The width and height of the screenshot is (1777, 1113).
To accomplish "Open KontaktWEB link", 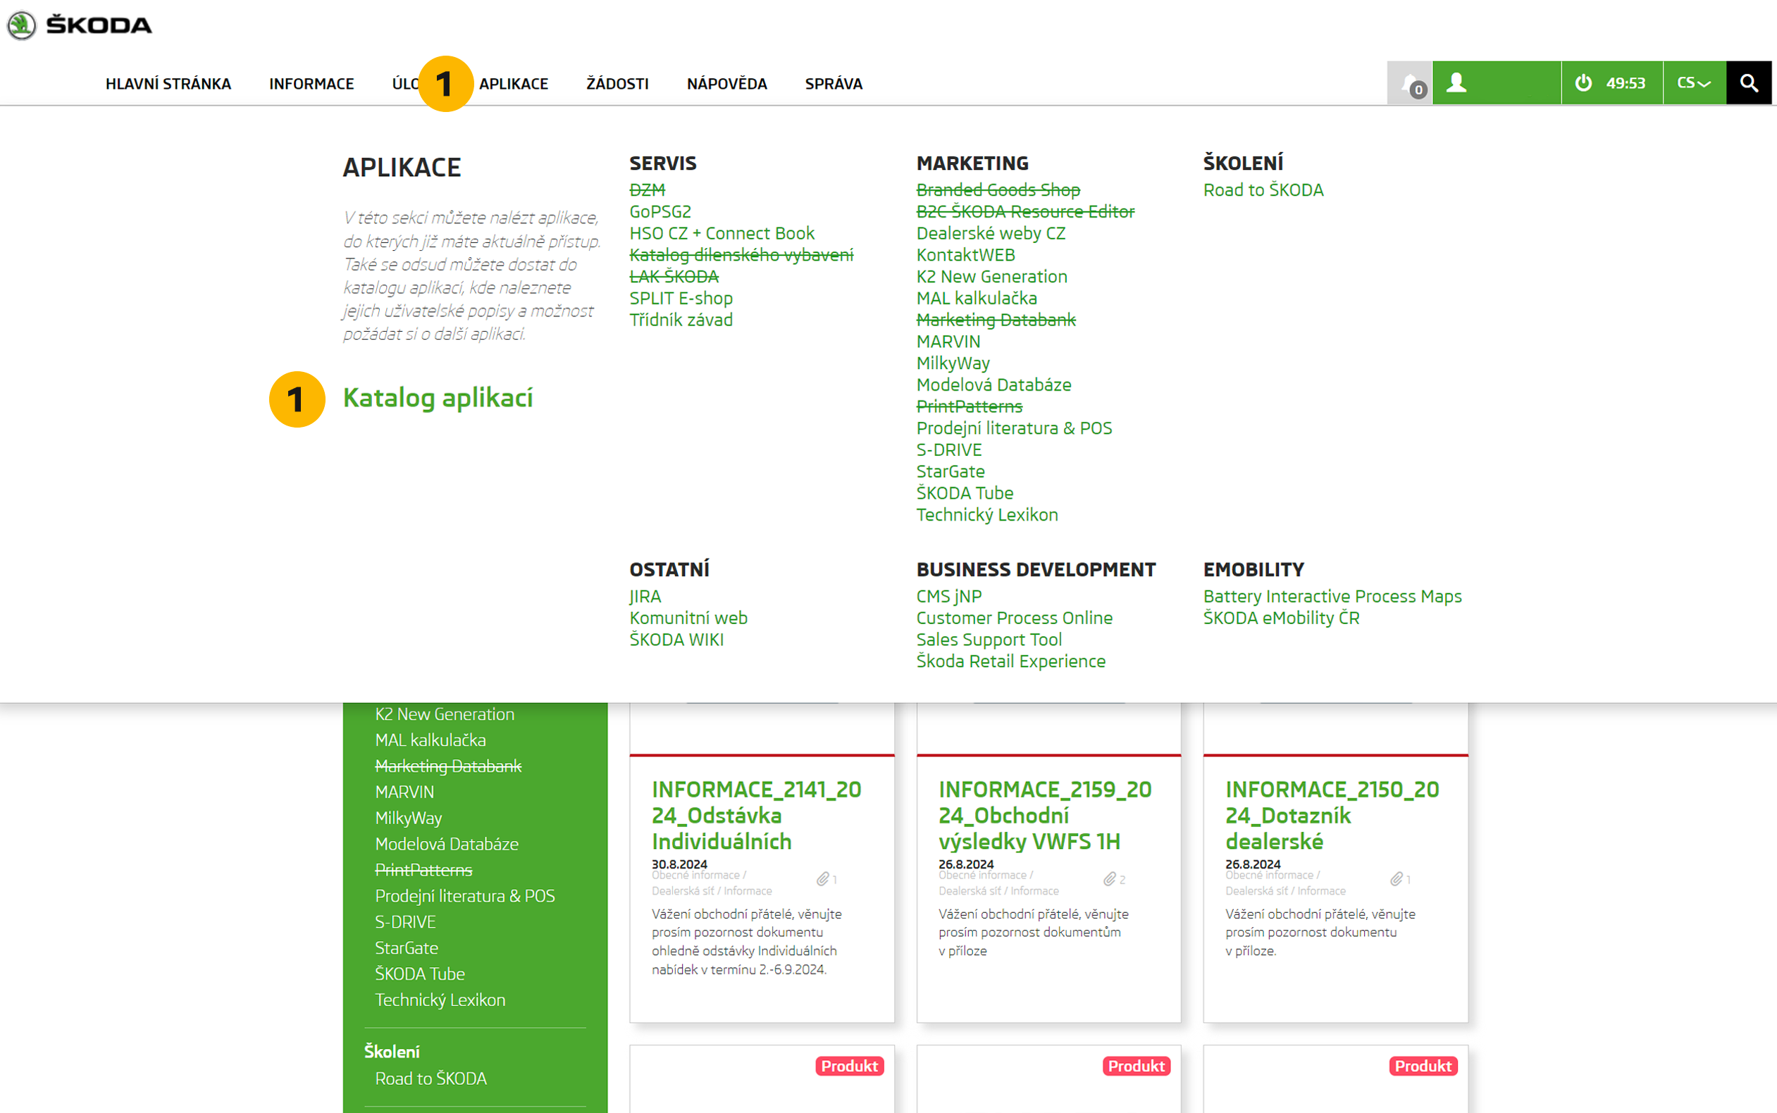I will click(966, 256).
